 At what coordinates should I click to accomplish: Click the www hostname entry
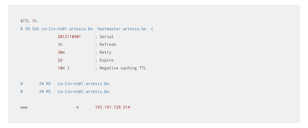[24, 107]
